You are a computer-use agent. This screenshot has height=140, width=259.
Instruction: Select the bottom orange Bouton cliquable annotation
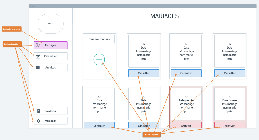pyautogui.click(x=152, y=134)
